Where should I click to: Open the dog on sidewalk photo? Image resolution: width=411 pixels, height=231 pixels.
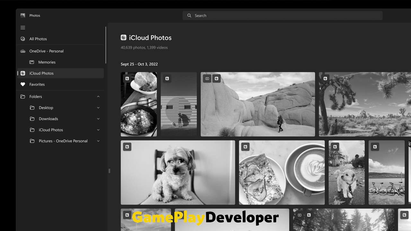click(347, 173)
